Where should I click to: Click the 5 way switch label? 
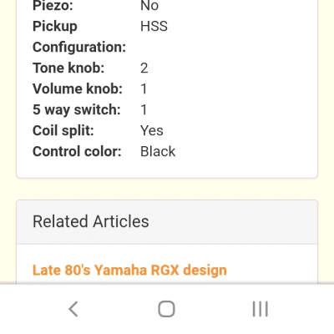click(77, 109)
